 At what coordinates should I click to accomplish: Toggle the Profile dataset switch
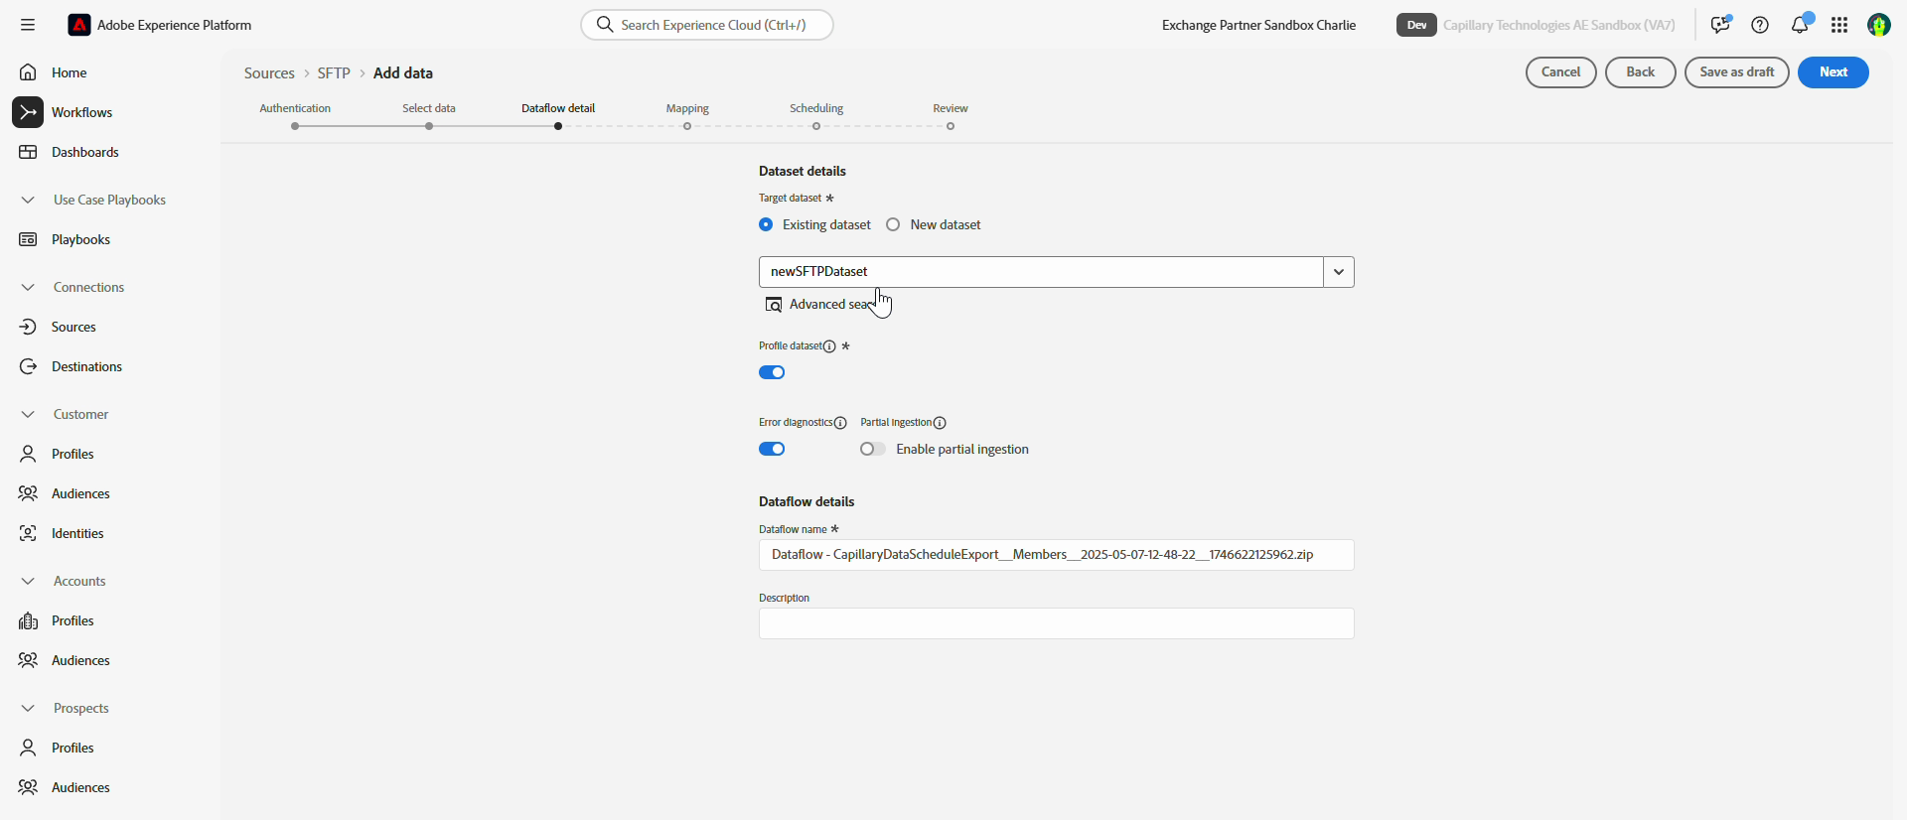pos(772,373)
